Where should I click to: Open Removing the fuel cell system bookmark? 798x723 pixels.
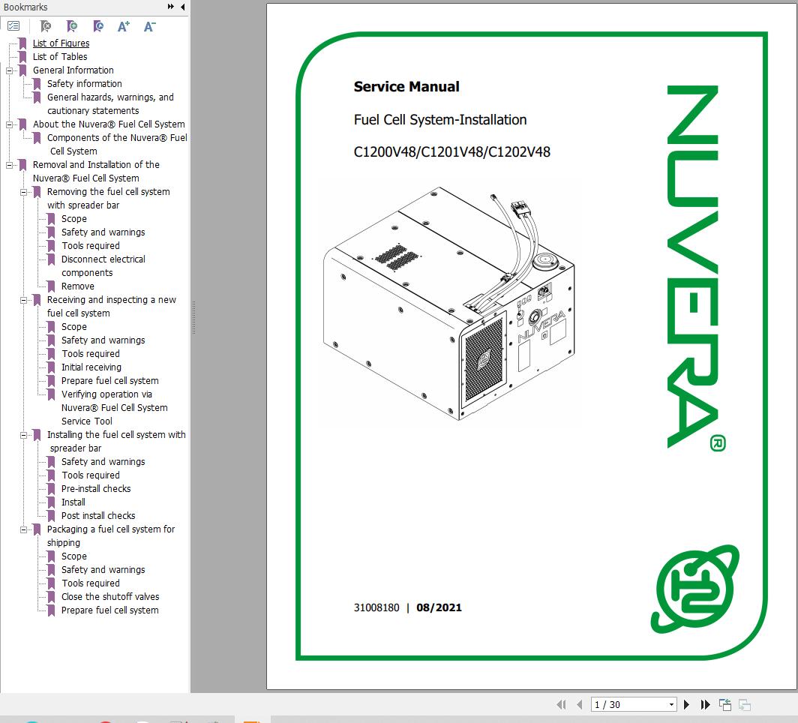coord(109,199)
